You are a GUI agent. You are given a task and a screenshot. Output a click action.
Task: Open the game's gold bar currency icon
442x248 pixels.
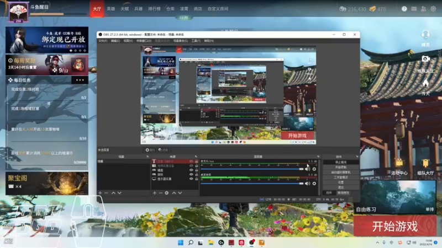pos(372,9)
